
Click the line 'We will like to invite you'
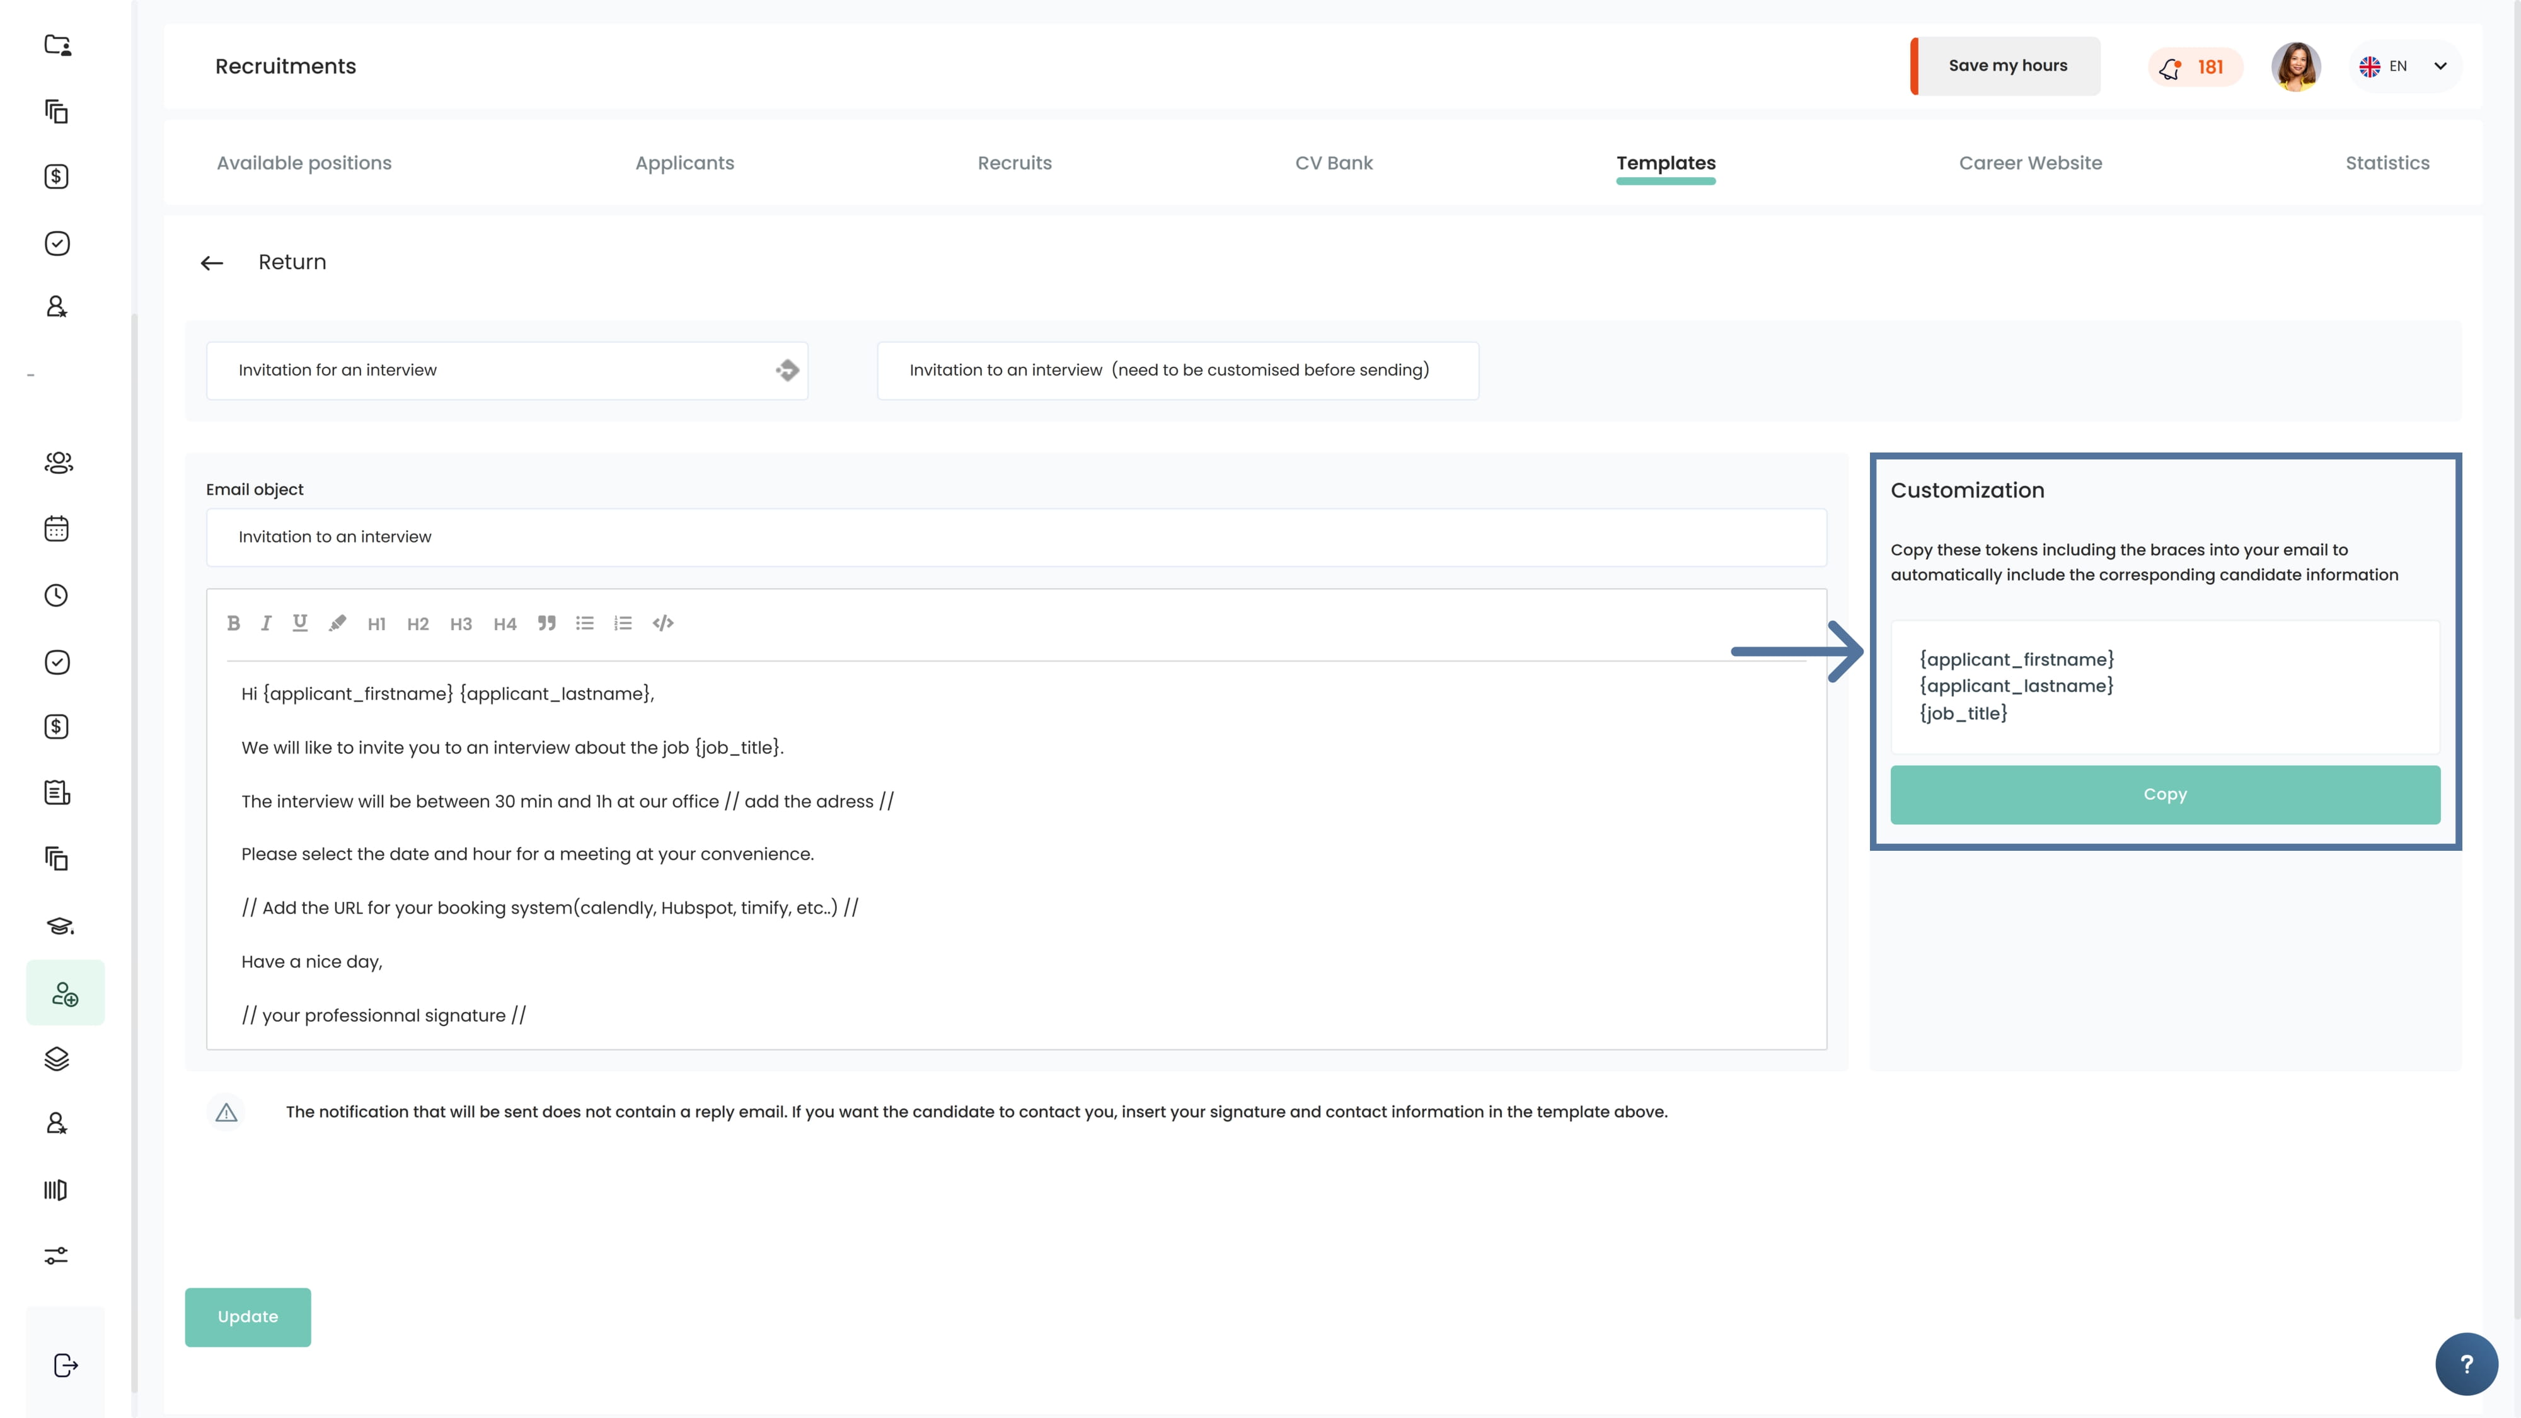513,747
